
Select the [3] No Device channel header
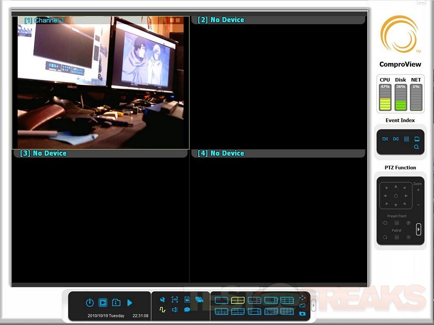(x=43, y=153)
